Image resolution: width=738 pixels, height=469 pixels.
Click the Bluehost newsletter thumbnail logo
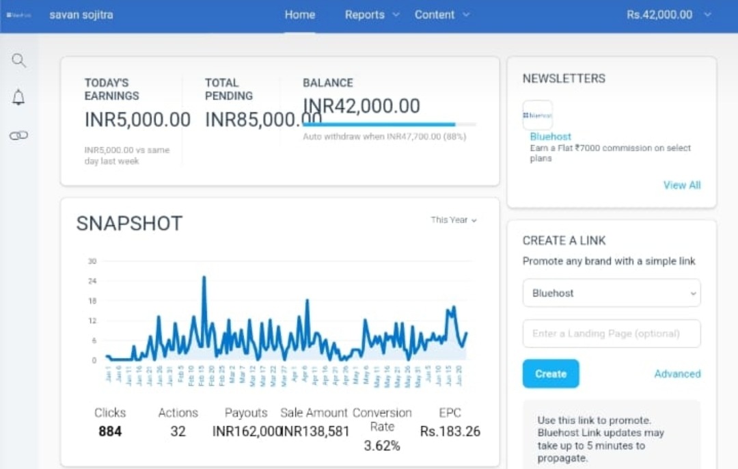[537, 116]
